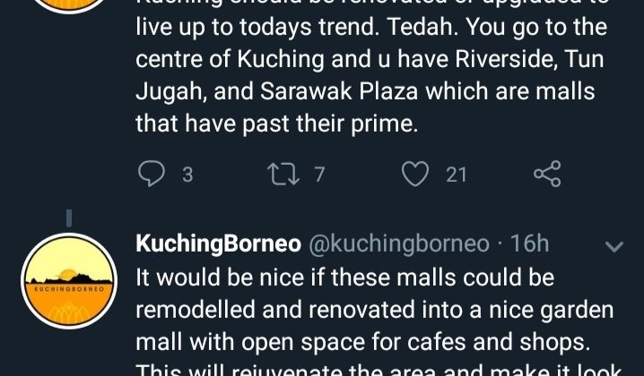Image resolution: width=644 pixels, height=376 pixels.
Task: Share the tweet via share icon
Action: point(546,174)
